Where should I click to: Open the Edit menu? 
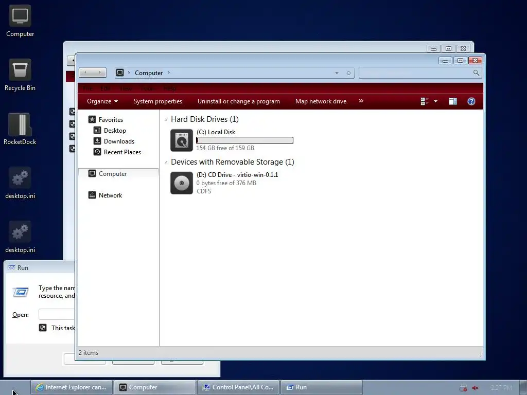106,88
